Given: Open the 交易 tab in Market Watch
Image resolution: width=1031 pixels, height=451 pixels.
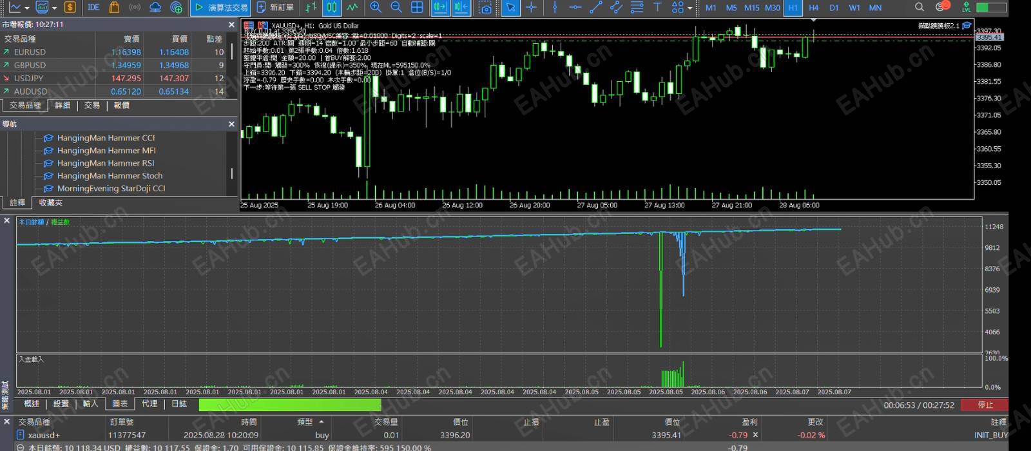Looking at the screenshot, I should (x=92, y=105).
